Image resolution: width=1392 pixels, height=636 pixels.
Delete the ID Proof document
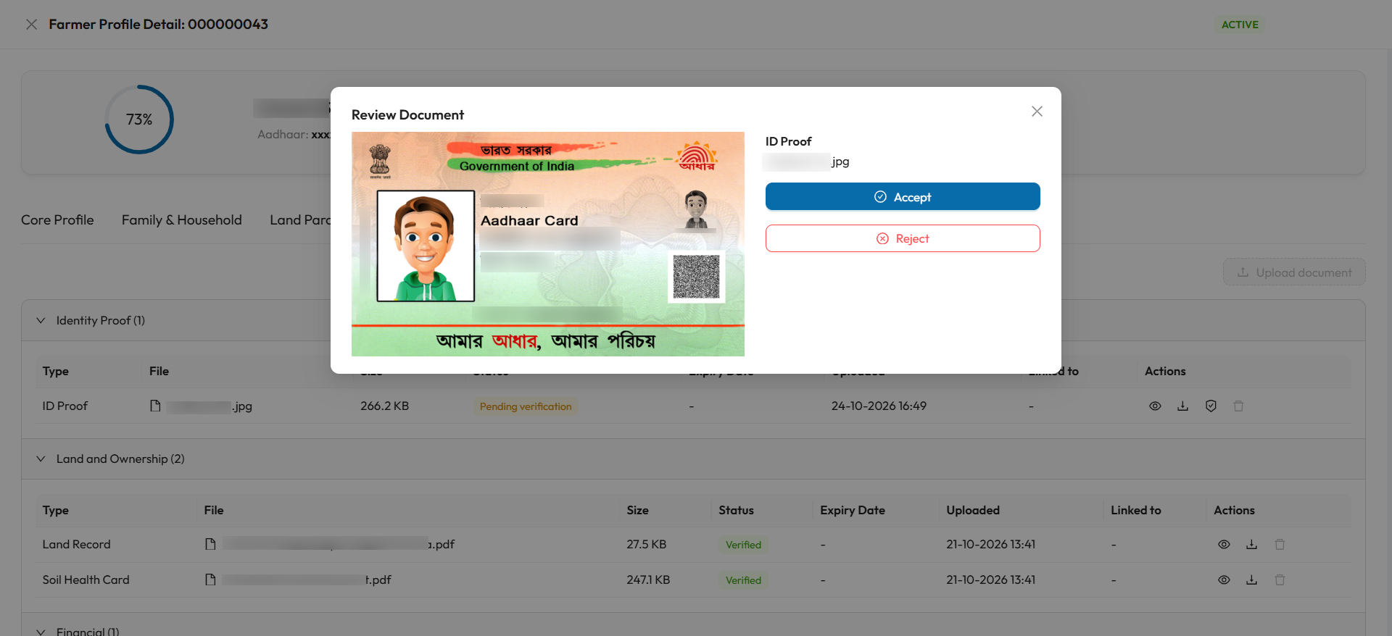1238,406
